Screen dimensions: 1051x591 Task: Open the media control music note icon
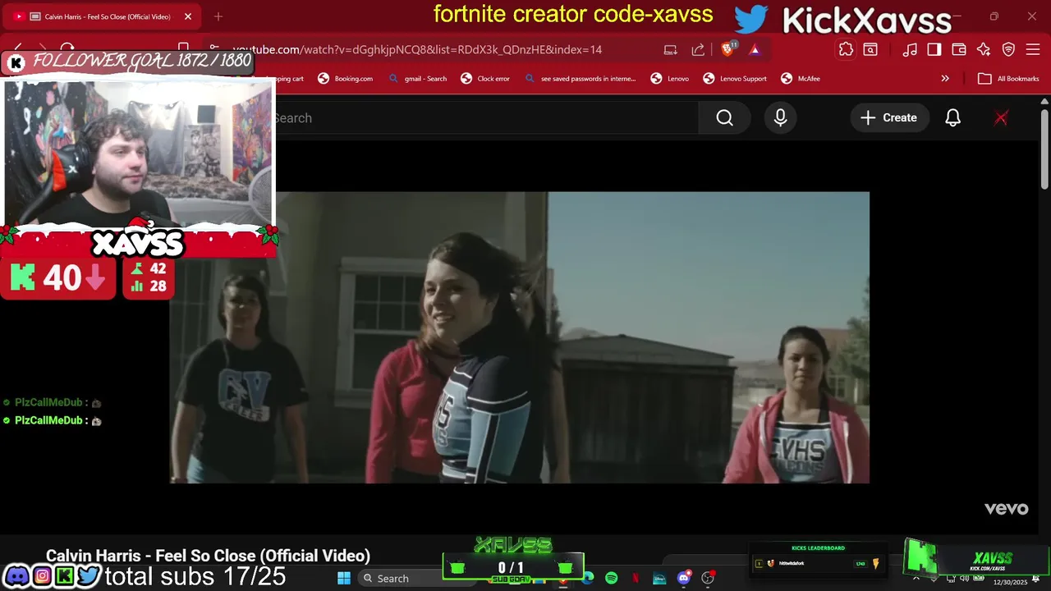[x=910, y=49]
